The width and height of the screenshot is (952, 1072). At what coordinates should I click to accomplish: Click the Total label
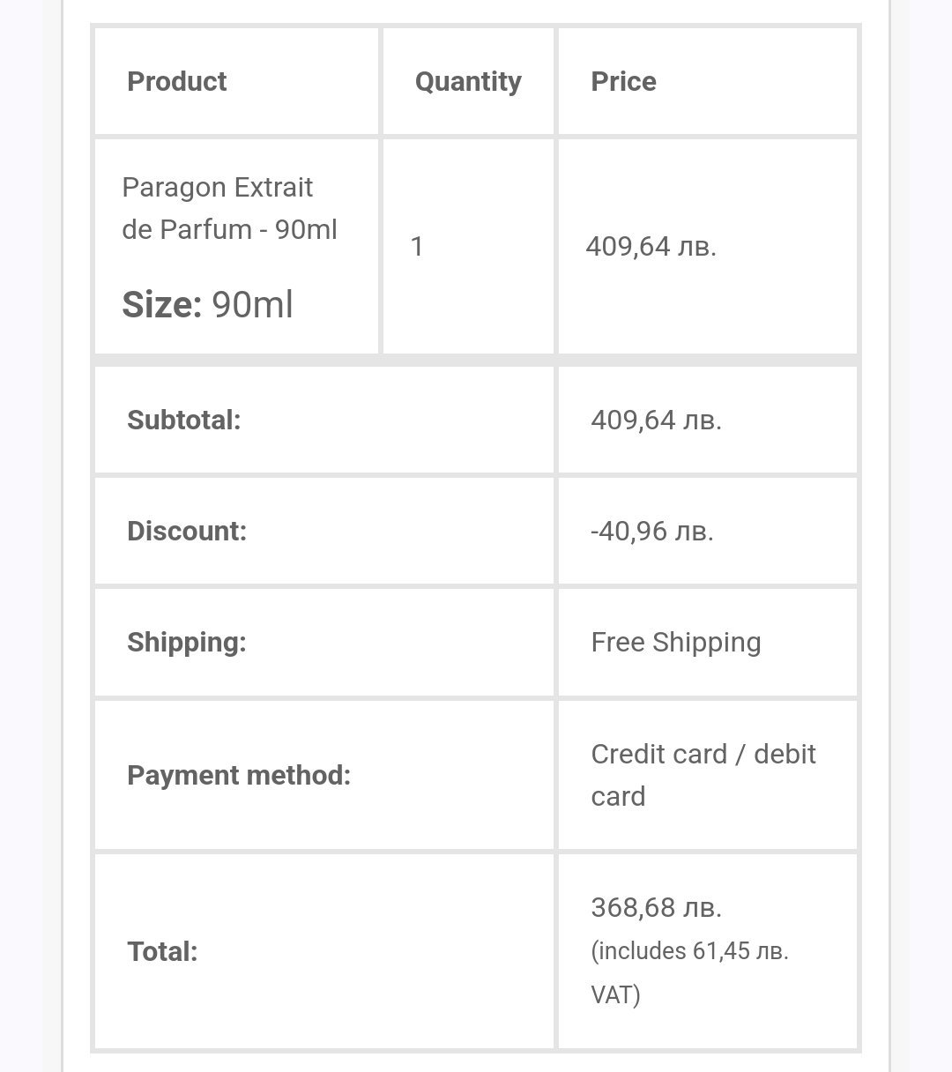pyautogui.click(x=162, y=951)
